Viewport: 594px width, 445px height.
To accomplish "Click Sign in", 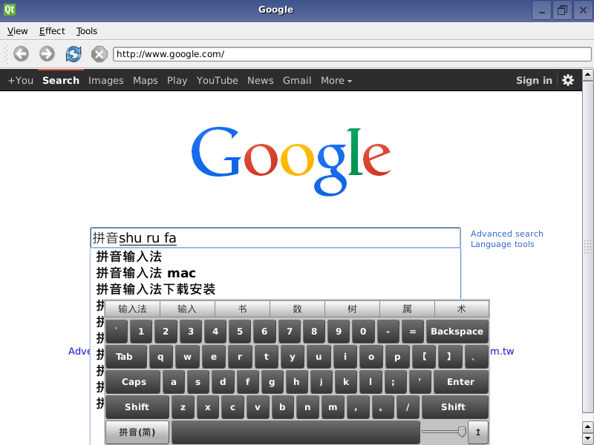I will pyautogui.click(x=534, y=81).
